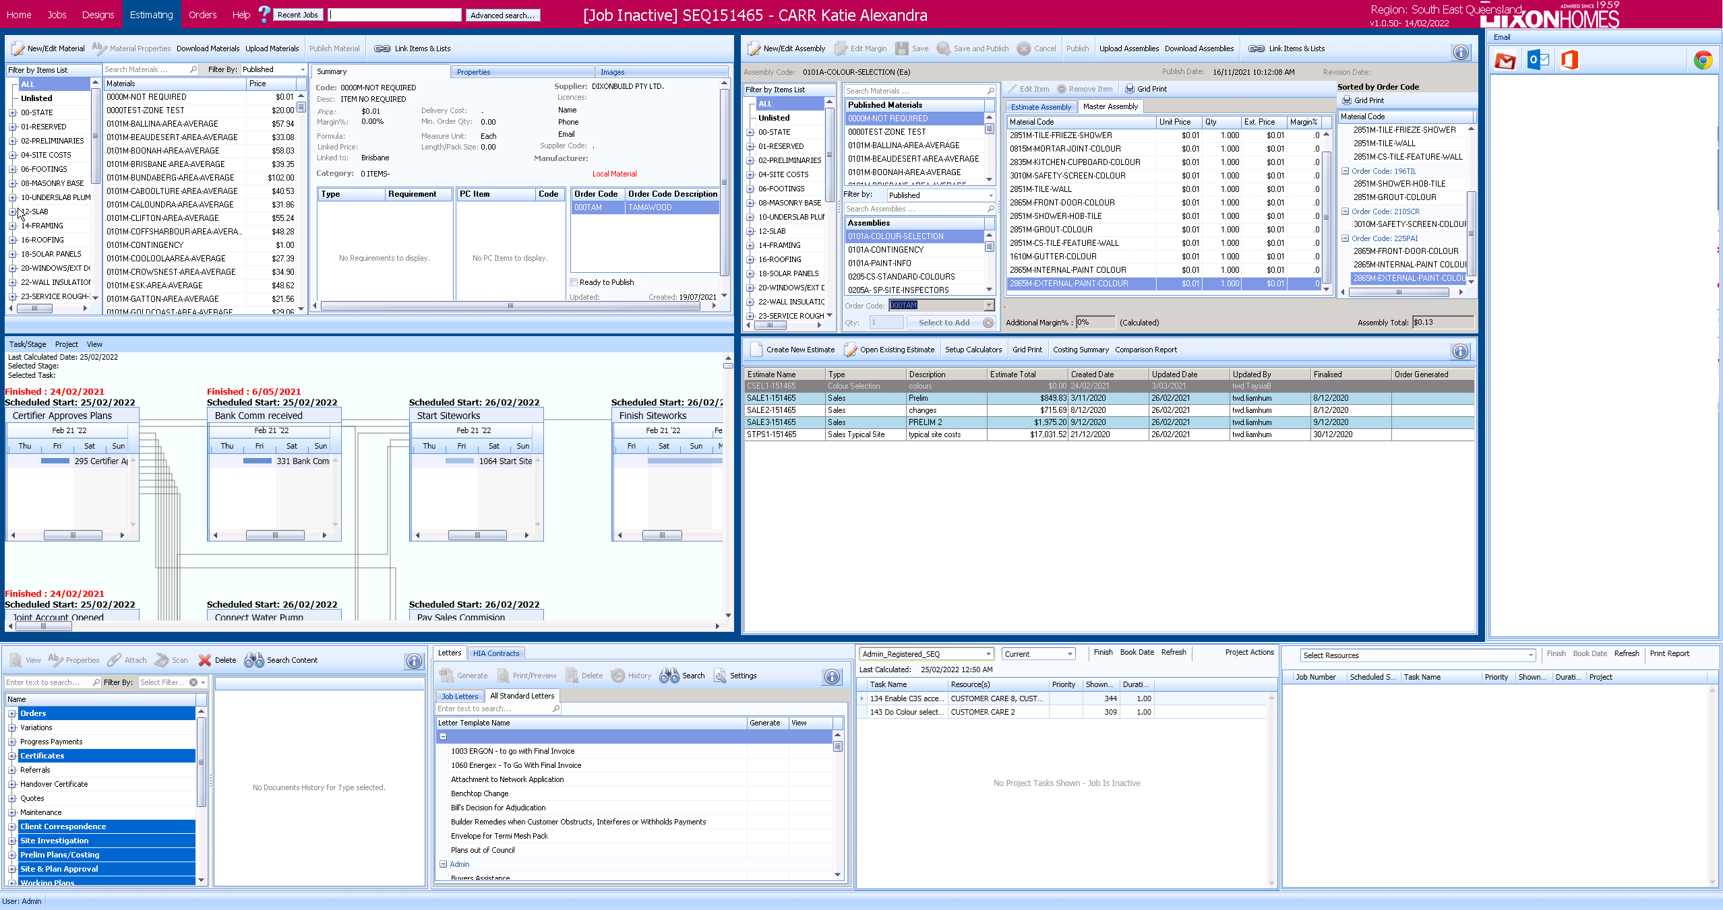This screenshot has width=1723, height=910.
Task: Click the Office icon in the Email panel
Action: pos(1569,60)
